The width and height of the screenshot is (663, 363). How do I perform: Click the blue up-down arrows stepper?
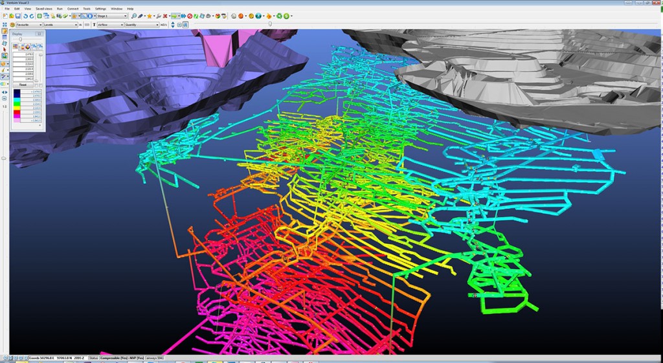[172, 25]
